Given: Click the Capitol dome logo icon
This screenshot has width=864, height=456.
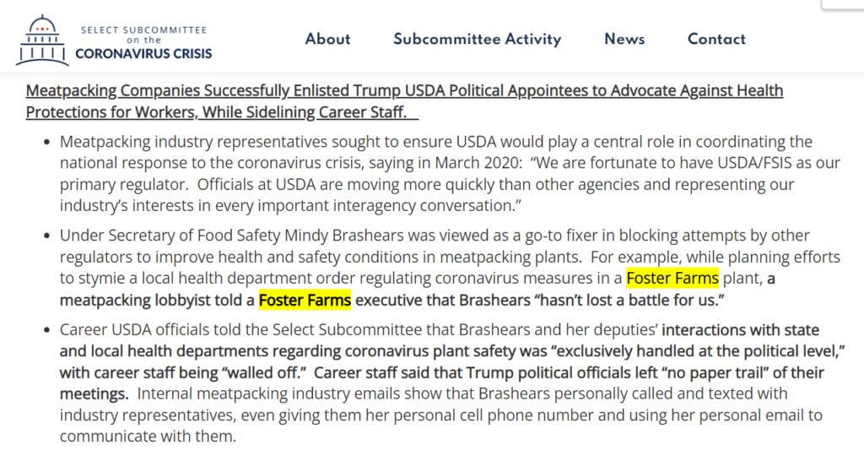Looking at the screenshot, I should pos(42,41).
